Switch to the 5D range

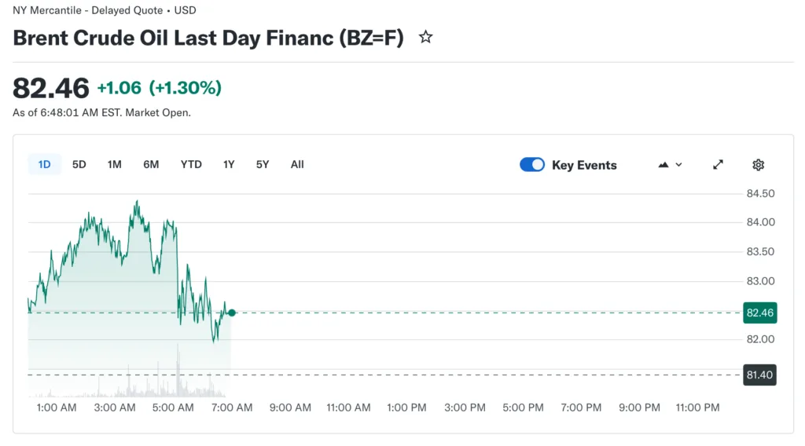(79, 164)
